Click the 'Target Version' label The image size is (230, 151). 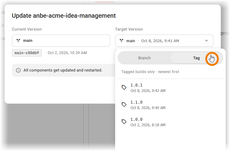(129, 29)
